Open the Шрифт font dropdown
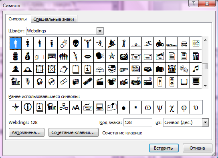218x158 pixels. coord(100,31)
